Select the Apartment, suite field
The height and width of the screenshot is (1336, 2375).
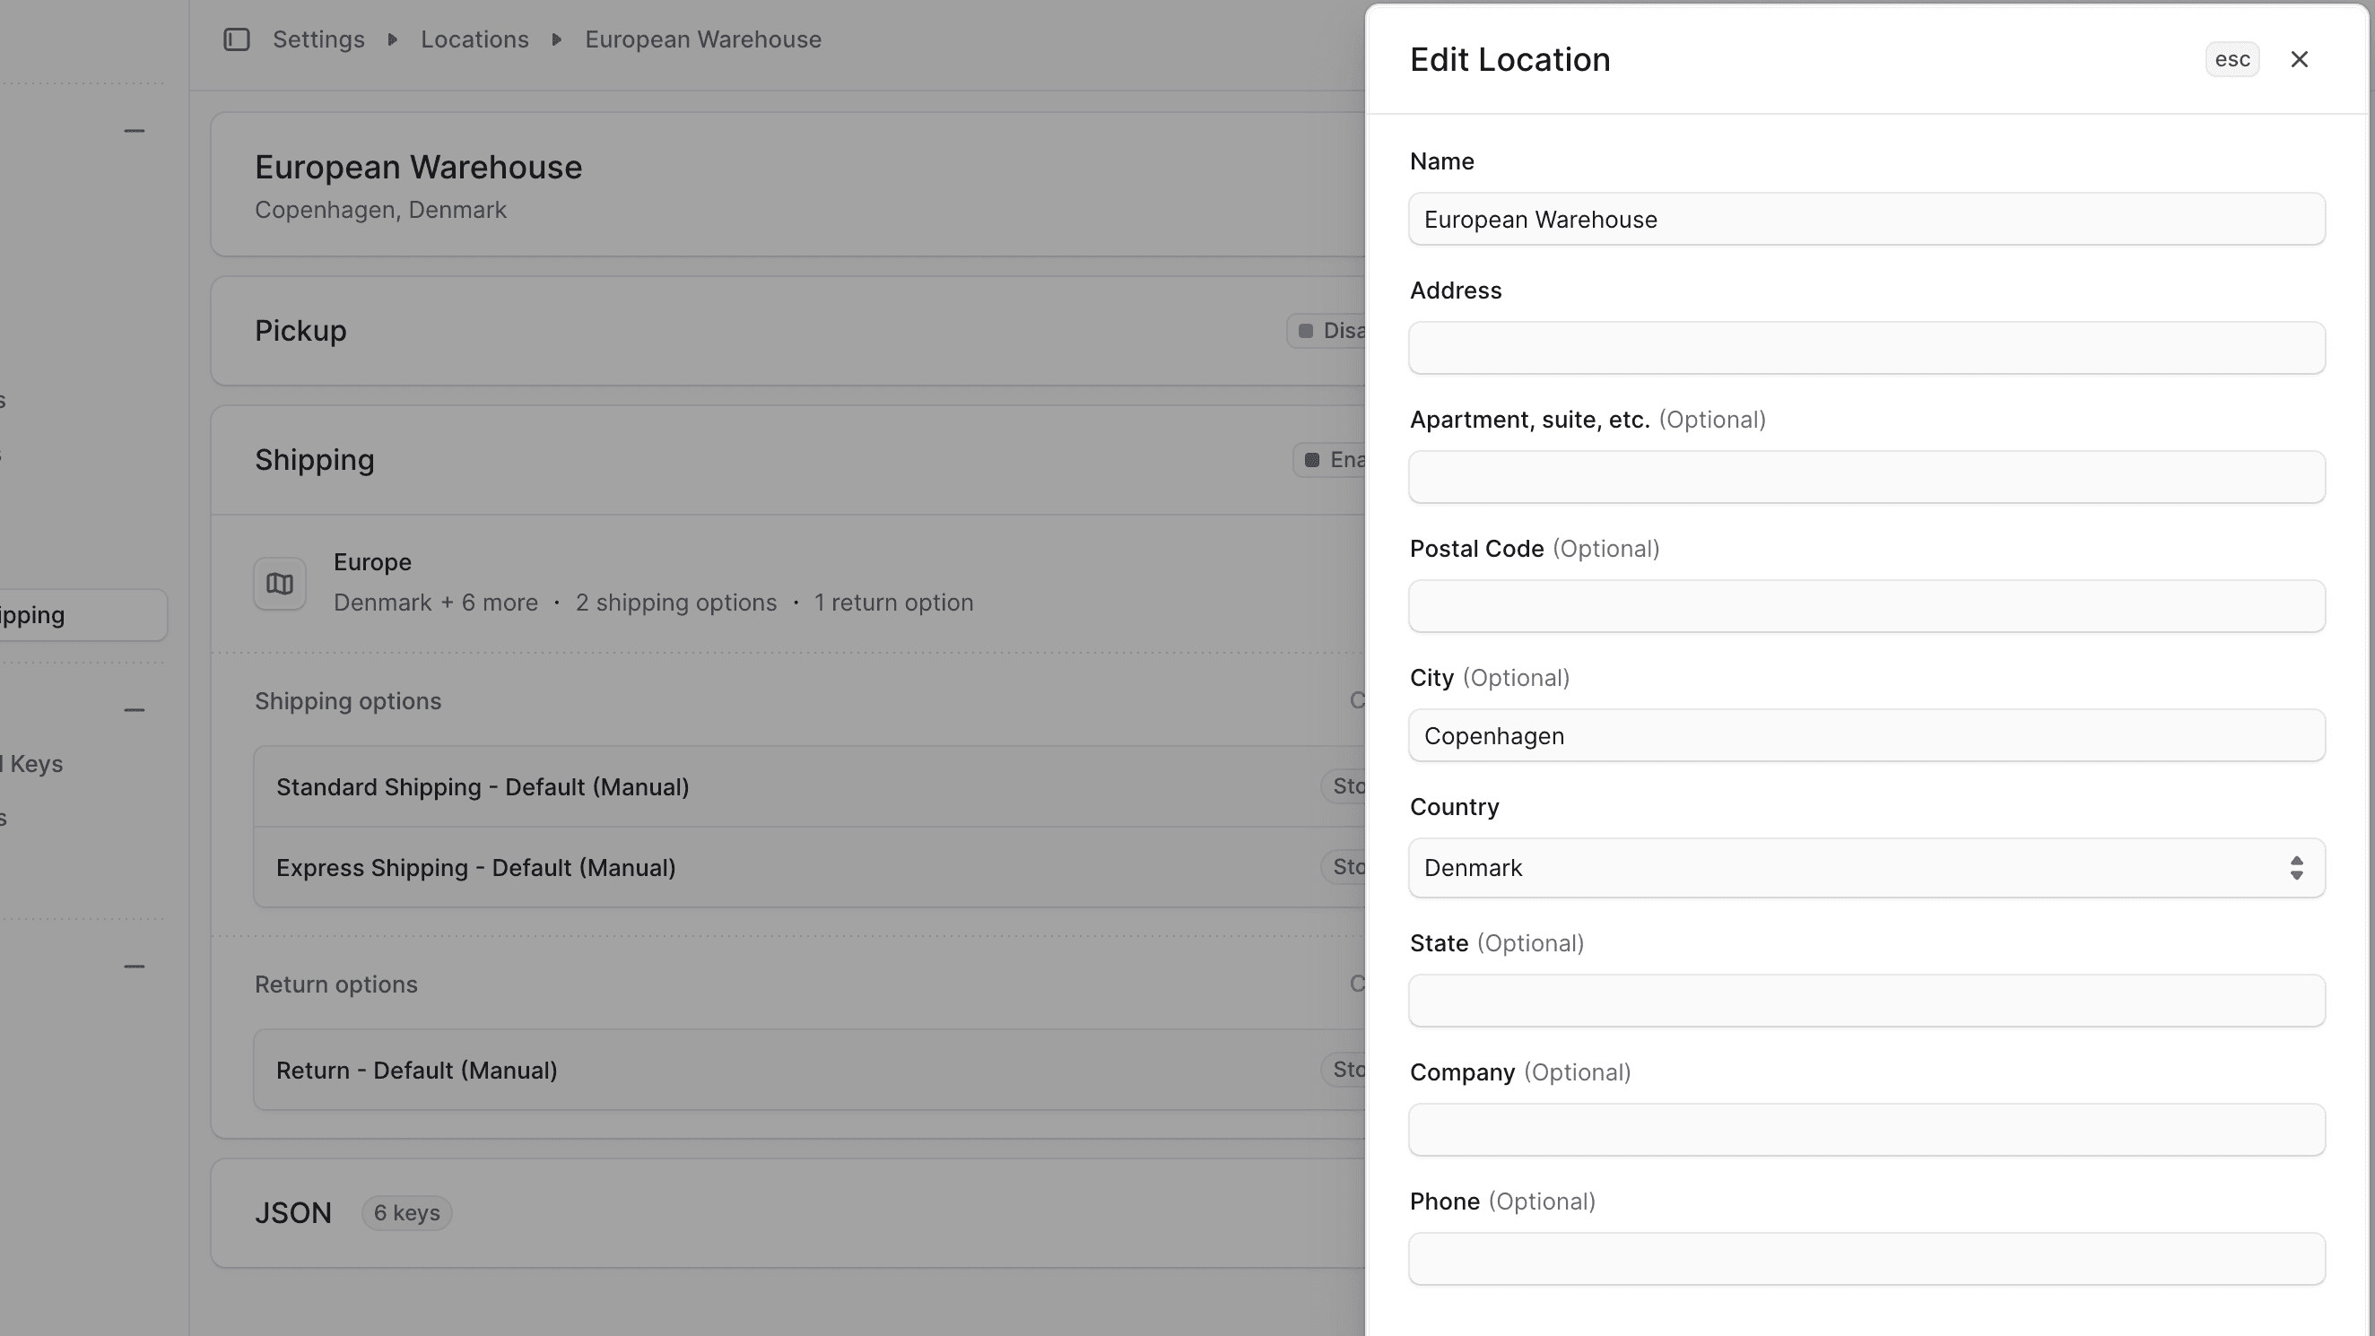pos(1866,478)
